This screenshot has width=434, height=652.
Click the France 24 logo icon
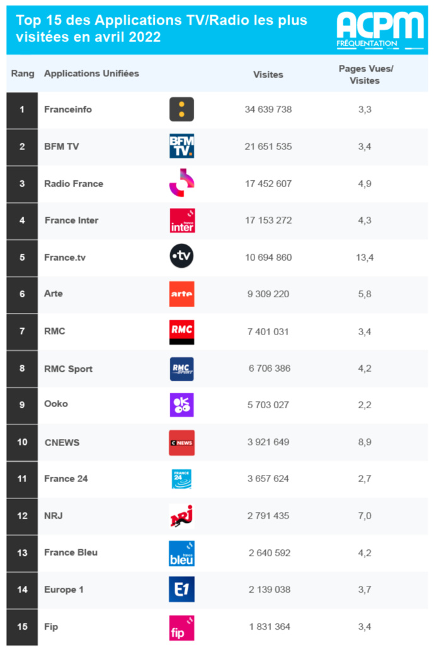coord(181,479)
